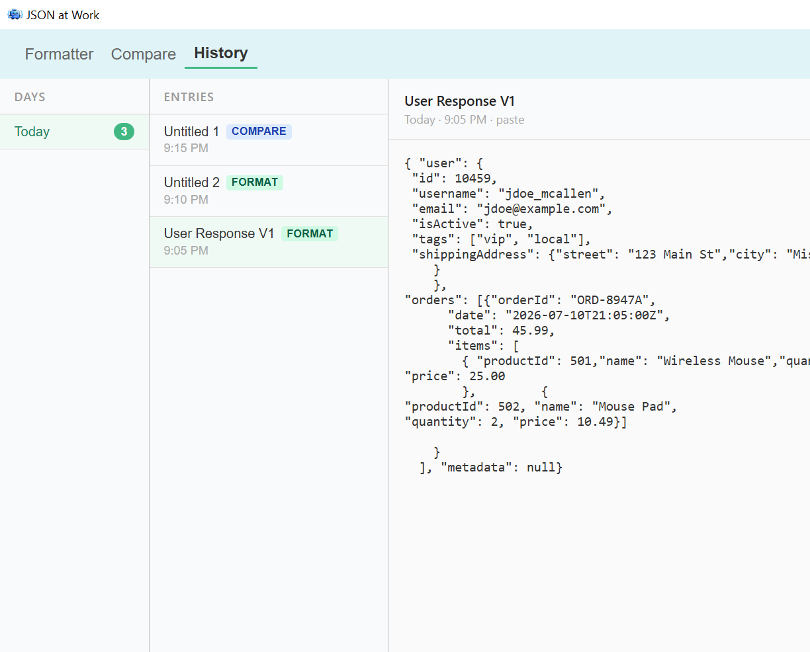Viewport: 810px width, 652px height.
Task: Switch to the Compare tab
Action: click(144, 54)
